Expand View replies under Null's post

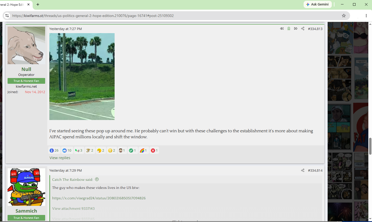click(x=60, y=158)
